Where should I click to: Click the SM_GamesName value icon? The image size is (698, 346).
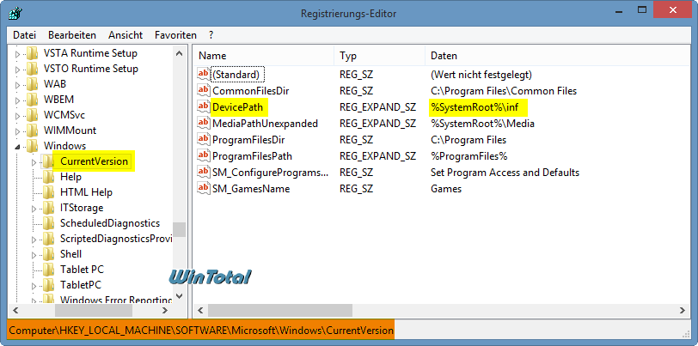coord(204,188)
